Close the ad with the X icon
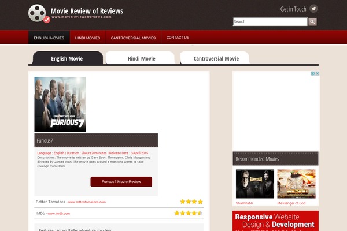The height and width of the screenshot is (231, 347). (x=317, y=73)
